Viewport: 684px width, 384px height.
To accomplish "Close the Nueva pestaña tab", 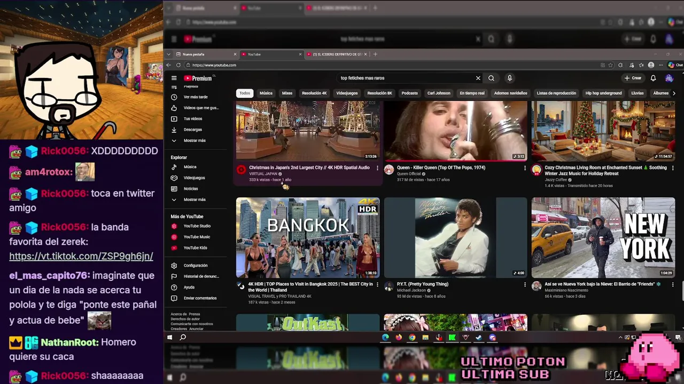I will 235,54.
